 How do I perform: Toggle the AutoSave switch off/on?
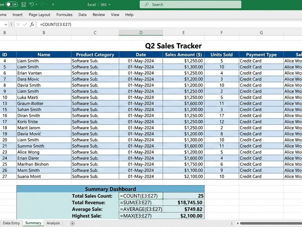(x=12, y=5)
